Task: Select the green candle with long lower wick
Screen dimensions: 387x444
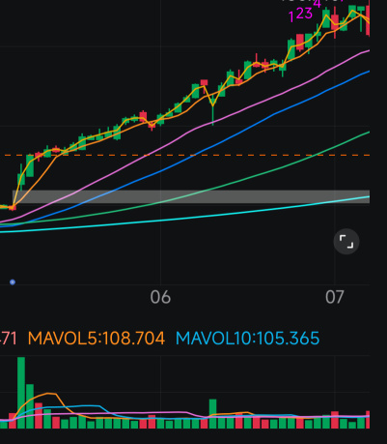Action: [213, 109]
